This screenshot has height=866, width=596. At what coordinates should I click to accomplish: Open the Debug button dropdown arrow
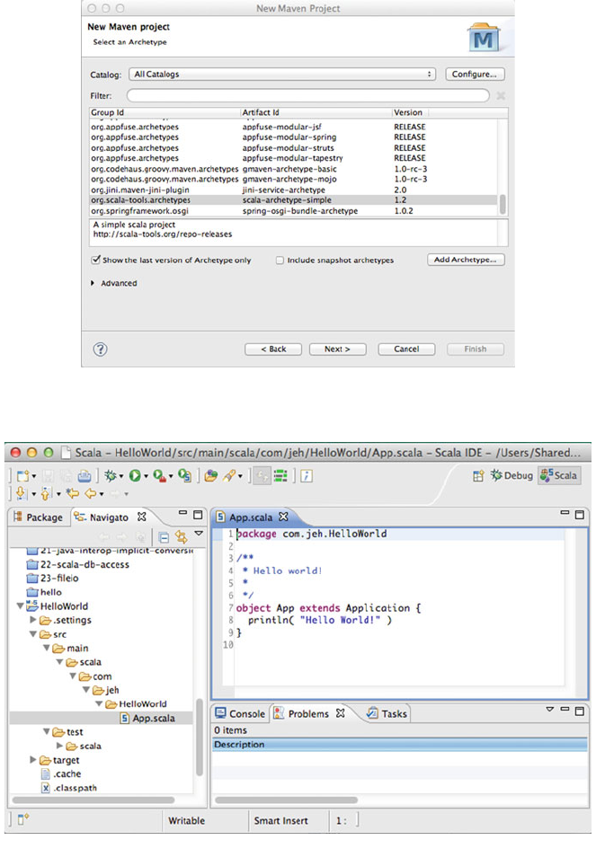(121, 477)
